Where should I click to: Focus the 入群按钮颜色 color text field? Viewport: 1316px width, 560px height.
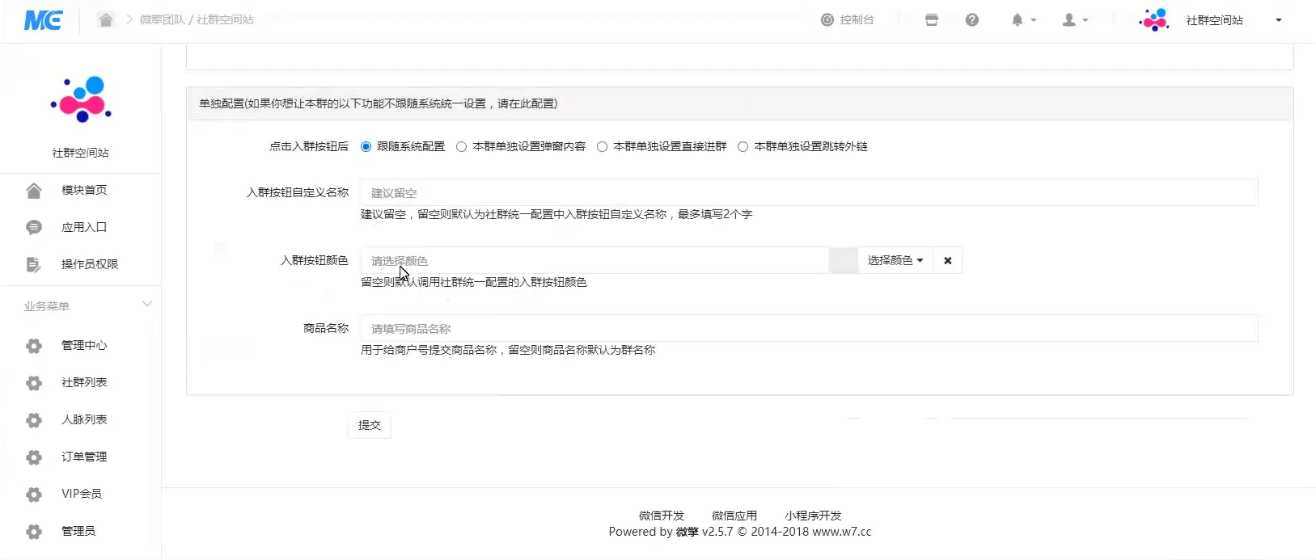(x=595, y=261)
